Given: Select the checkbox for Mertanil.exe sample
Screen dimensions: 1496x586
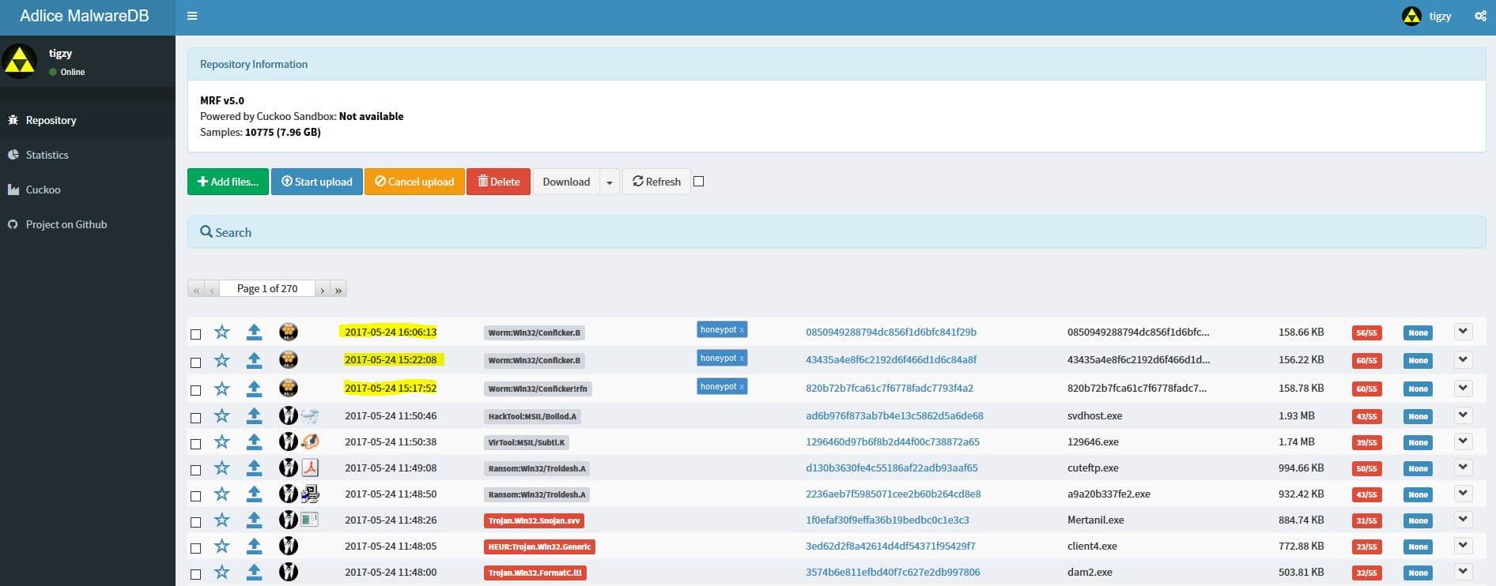Looking at the screenshot, I should pos(195,522).
